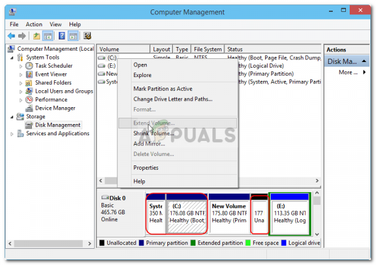Click the Storage node icon
The image size is (376, 265).
(20, 117)
